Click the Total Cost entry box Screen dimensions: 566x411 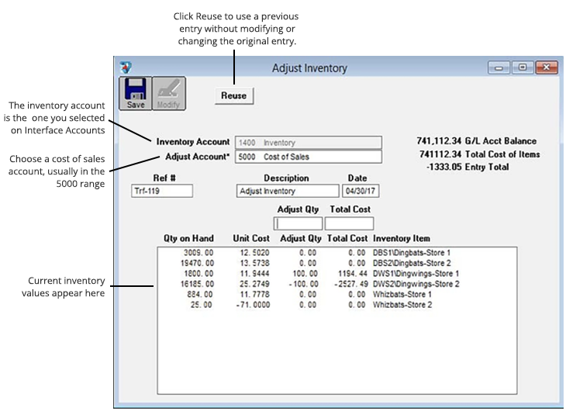click(x=349, y=223)
